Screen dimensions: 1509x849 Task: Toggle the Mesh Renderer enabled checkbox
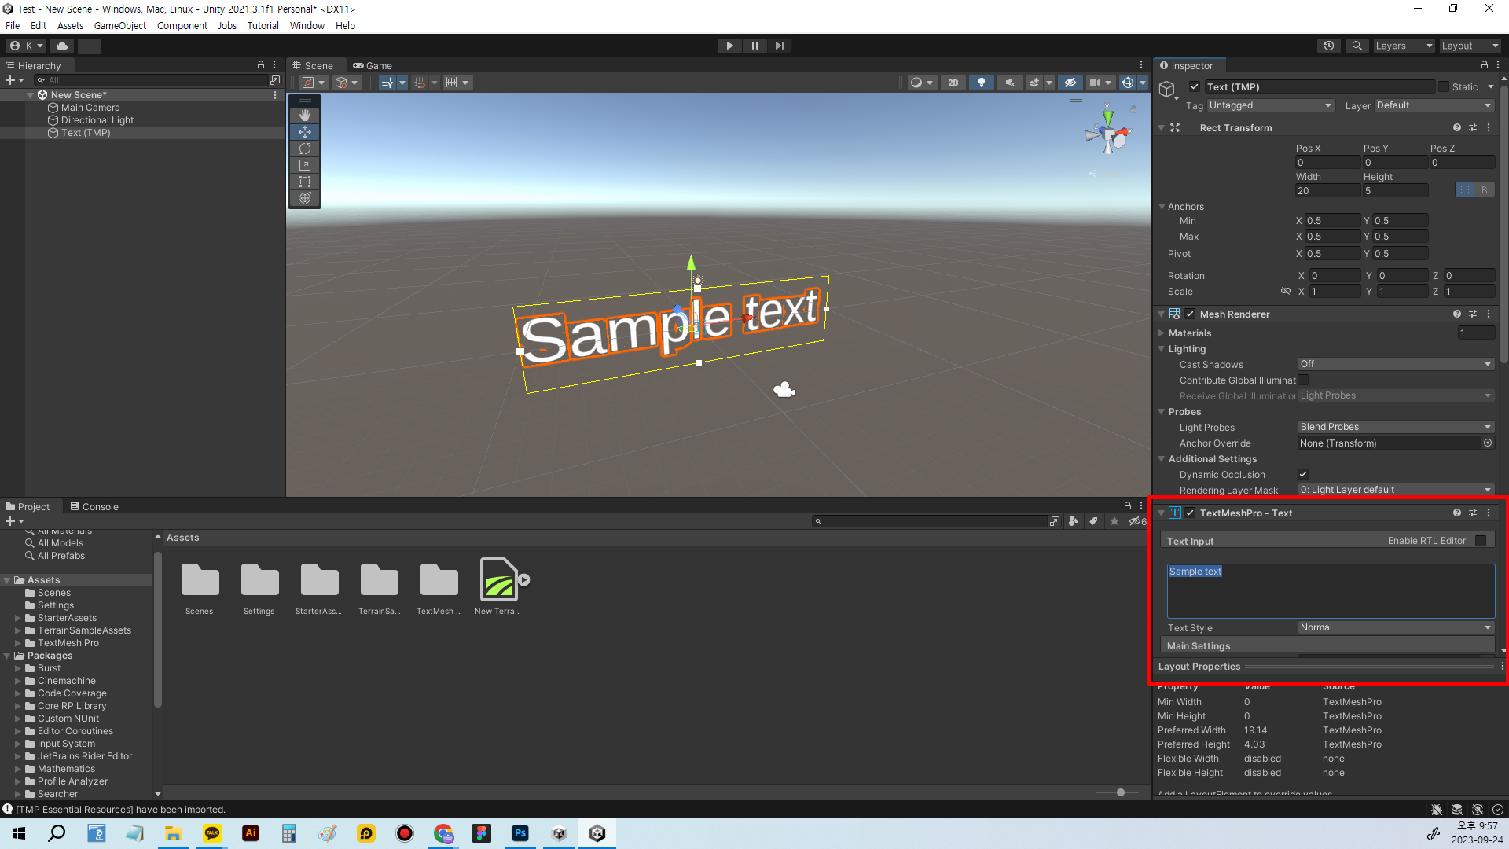click(x=1190, y=314)
